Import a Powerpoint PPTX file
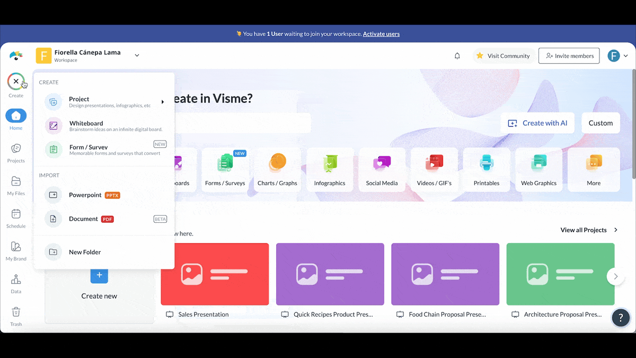This screenshot has width=636, height=358. 104,195
